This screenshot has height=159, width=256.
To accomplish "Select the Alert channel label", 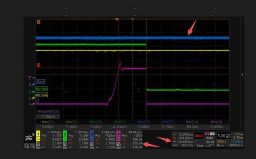I will coord(40,81).
